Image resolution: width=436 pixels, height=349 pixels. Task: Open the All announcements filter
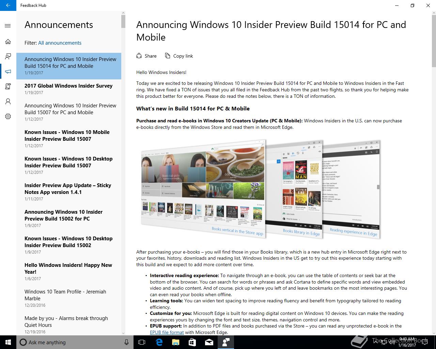pyautogui.click(x=60, y=43)
